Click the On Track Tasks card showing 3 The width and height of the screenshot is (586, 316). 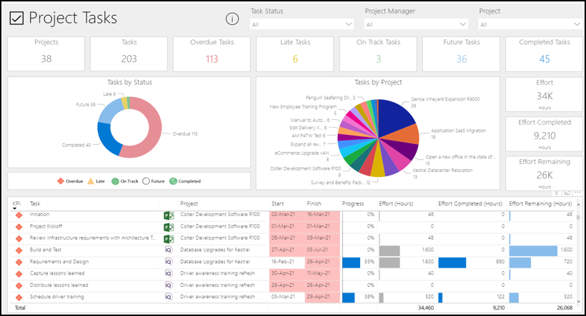click(x=378, y=53)
